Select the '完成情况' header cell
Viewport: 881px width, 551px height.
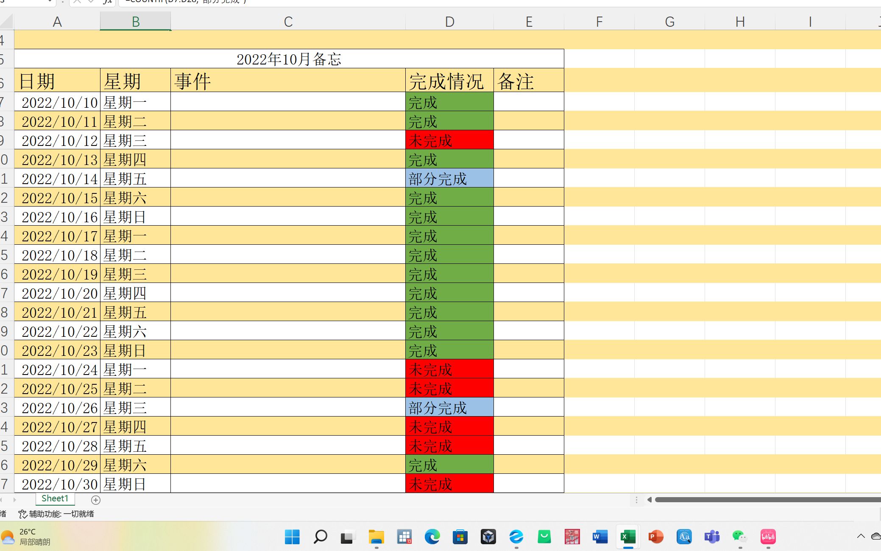pos(450,81)
